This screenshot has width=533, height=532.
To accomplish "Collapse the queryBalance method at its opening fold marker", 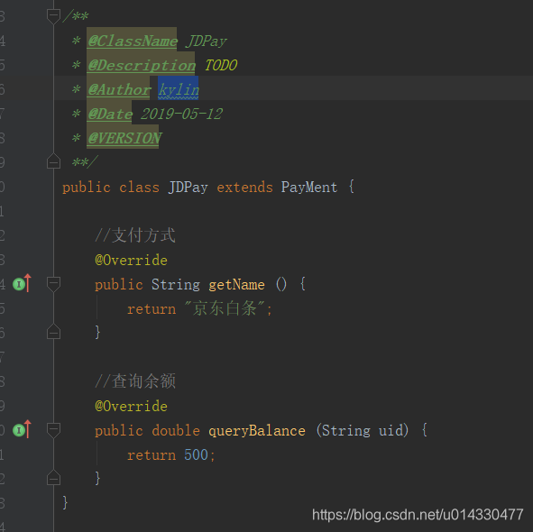I will point(53,430).
